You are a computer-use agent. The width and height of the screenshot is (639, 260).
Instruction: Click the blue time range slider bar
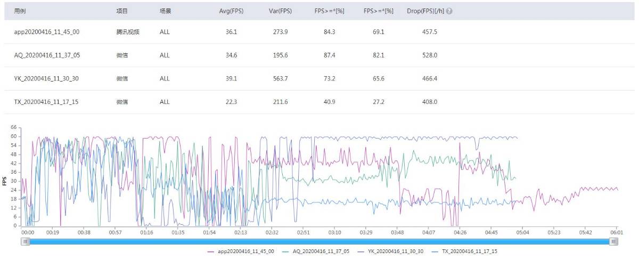click(319, 241)
